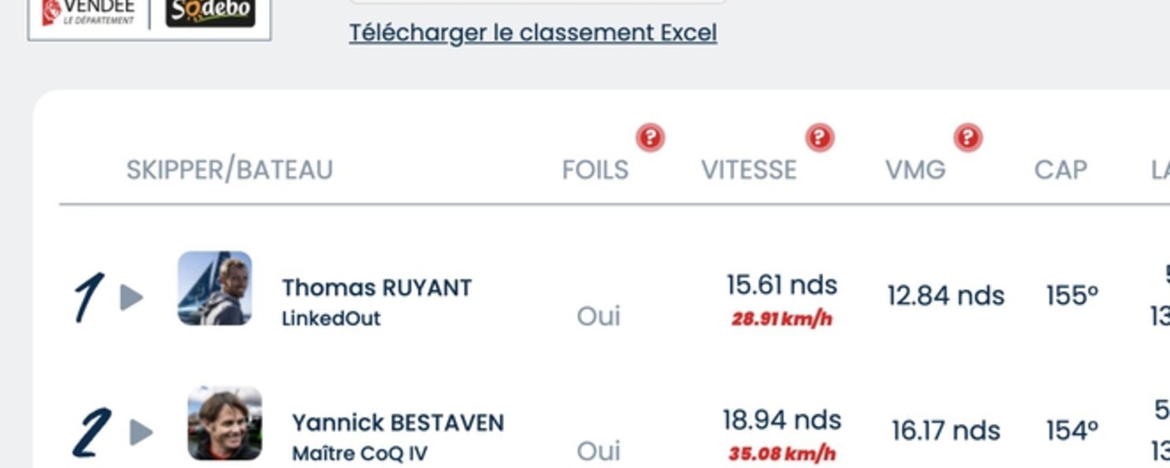Sort by the VITESSE column header
1170x468 pixels.
(749, 170)
